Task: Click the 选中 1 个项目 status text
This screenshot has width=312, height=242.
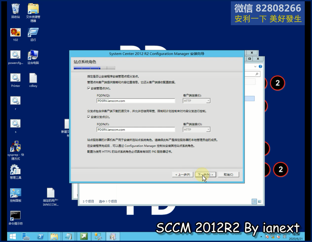Action: pyautogui.click(x=108, y=201)
